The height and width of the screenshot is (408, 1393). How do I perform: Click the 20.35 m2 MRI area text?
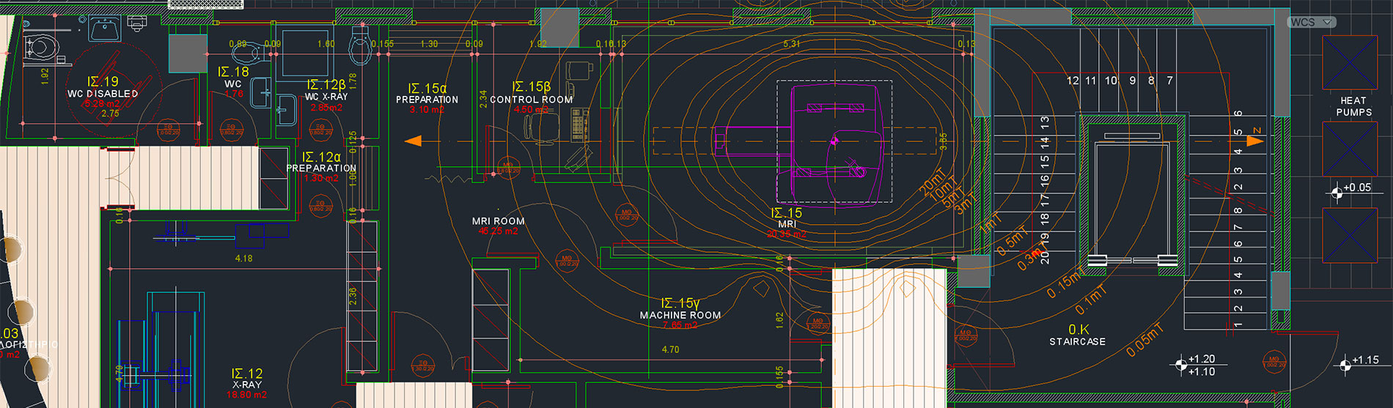coord(786,234)
